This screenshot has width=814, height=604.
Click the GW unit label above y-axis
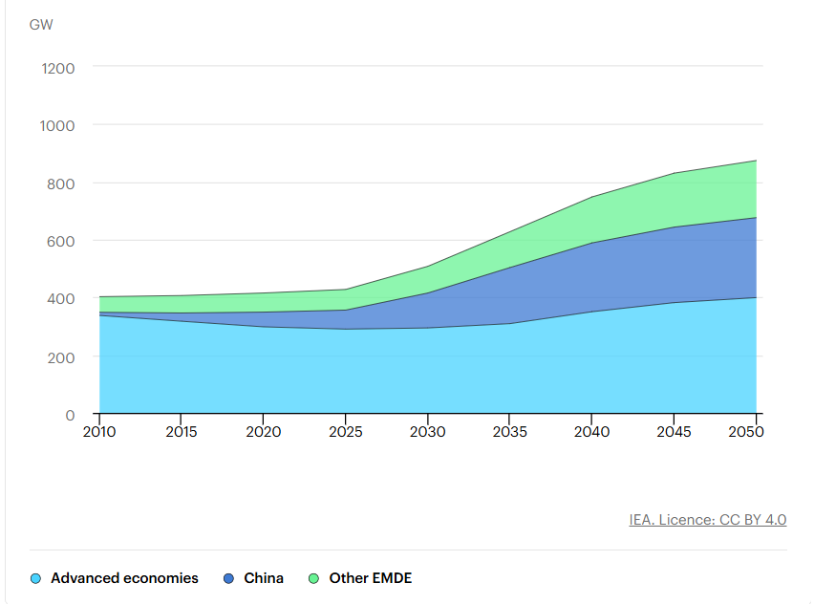pyautogui.click(x=41, y=25)
